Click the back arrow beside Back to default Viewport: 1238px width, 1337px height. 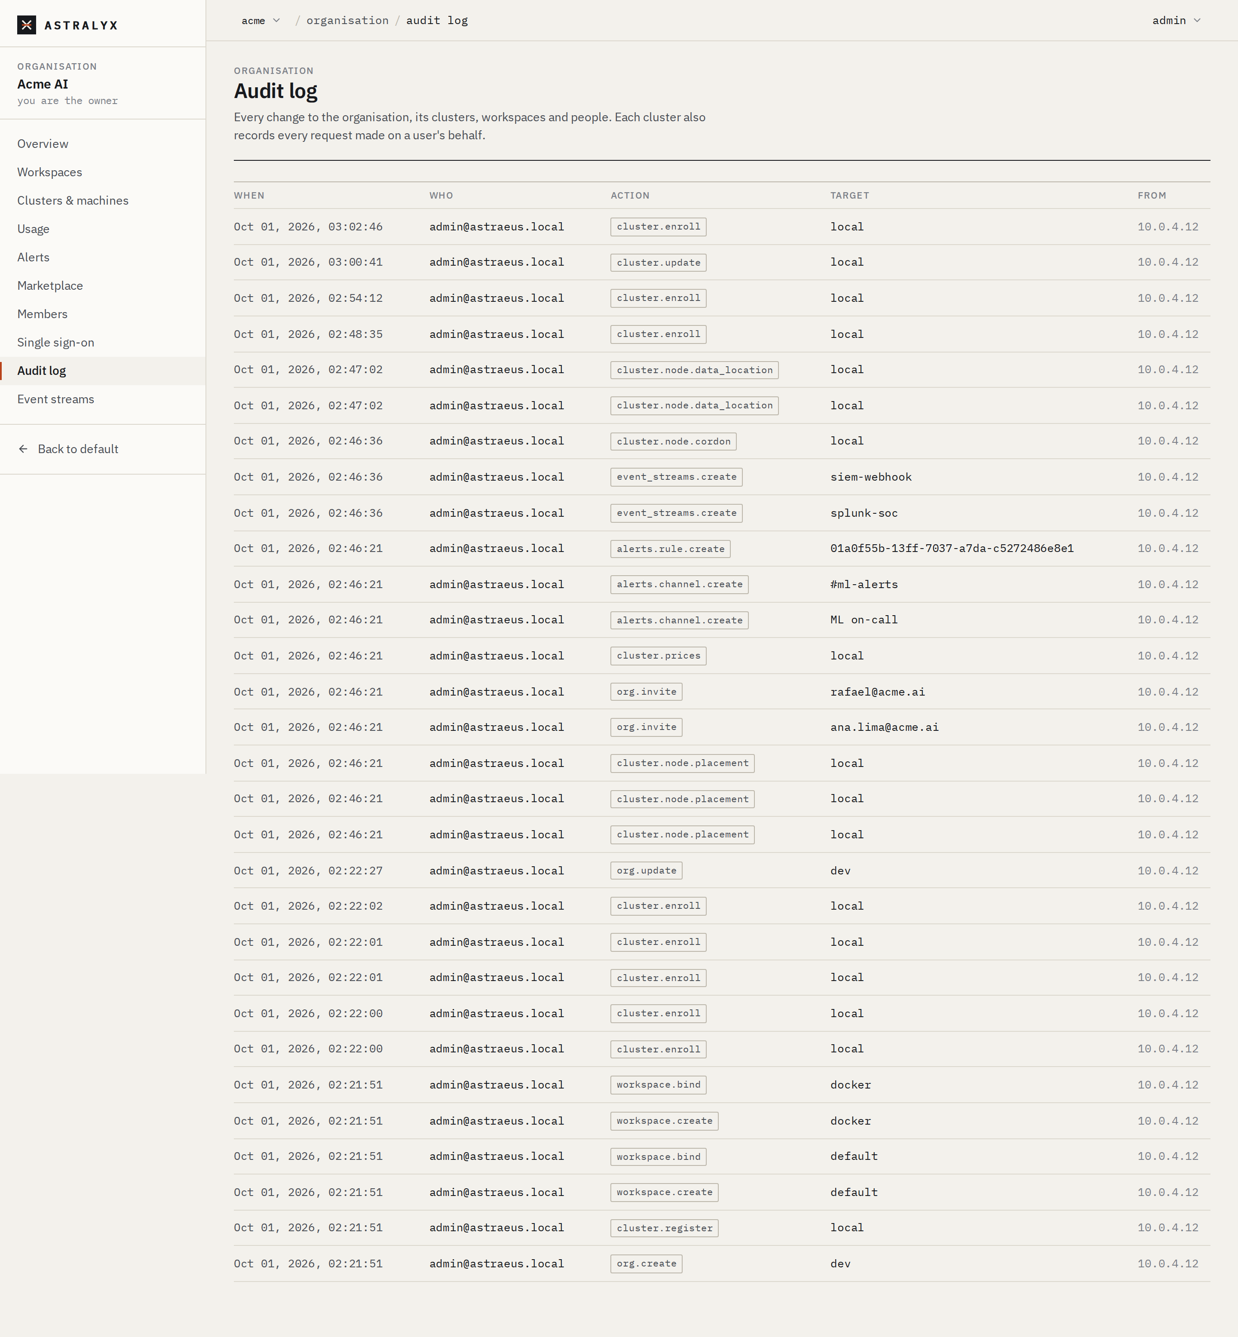coord(24,449)
